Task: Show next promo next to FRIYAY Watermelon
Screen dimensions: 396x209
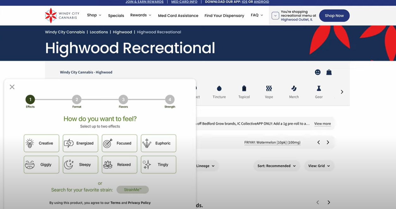Action: pos(328,142)
